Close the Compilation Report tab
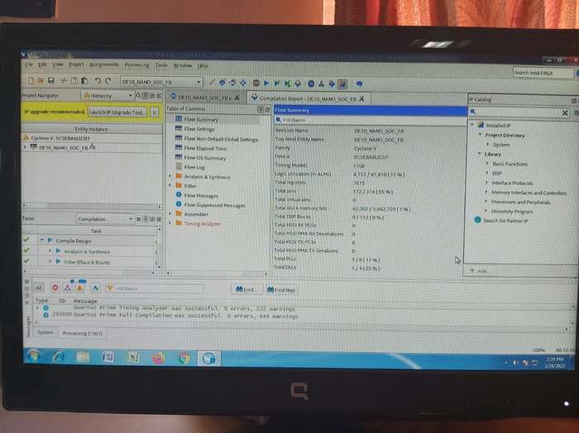The image size is (579, 433). (362, 98)
